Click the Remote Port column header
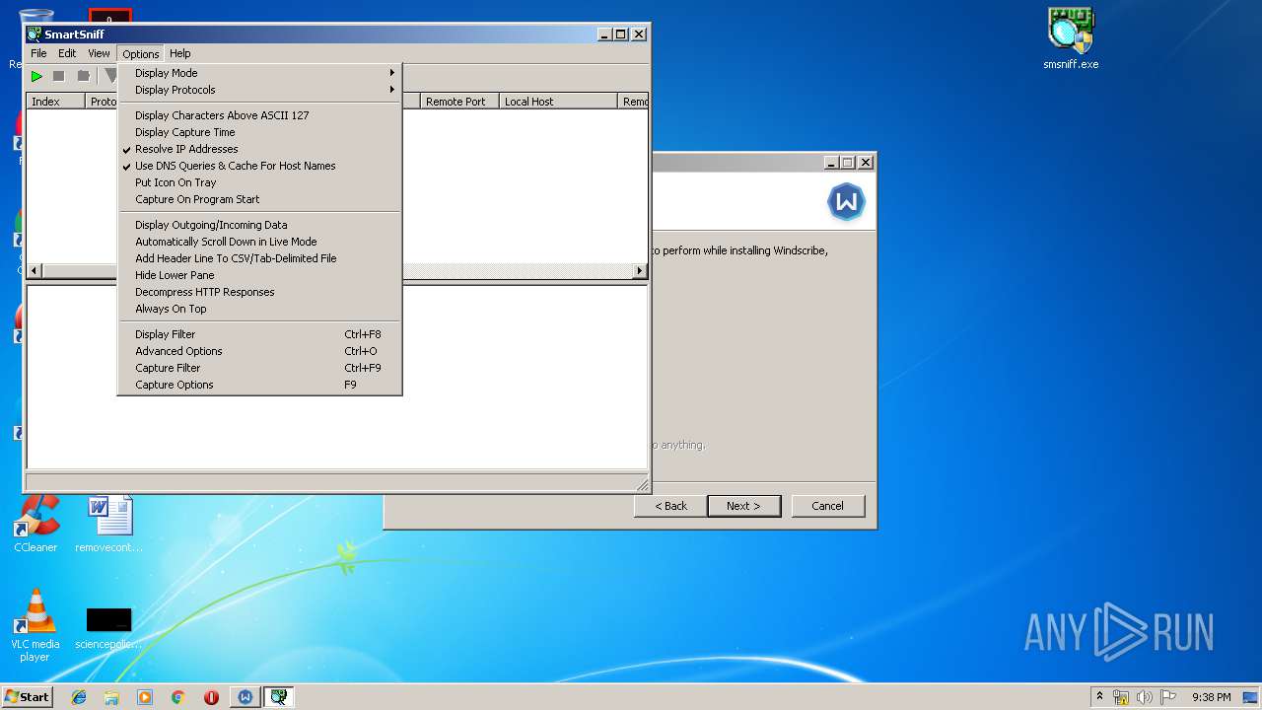The width and height of the screenshot is (1262, 710). pyautogui.click(x=459, y=102)
